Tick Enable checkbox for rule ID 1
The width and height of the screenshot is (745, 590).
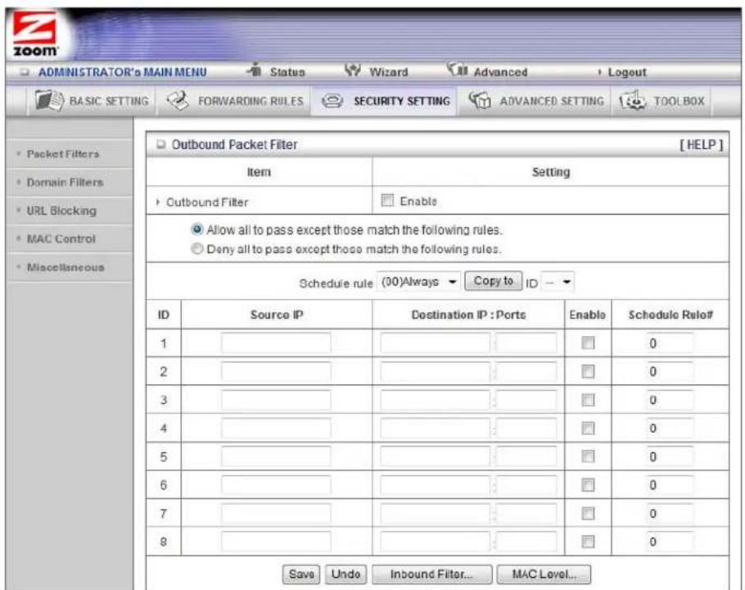pos(588,343)
